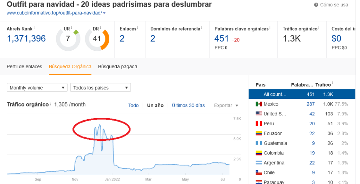Click Ecuador keyword count 22
360x184 pixels.
point(312,133)
